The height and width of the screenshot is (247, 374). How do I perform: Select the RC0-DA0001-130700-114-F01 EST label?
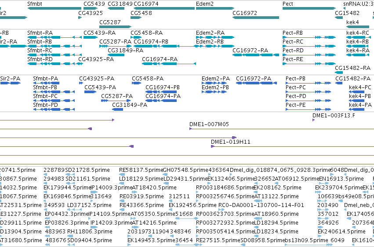pyautogui.click(x=261, y=205)
